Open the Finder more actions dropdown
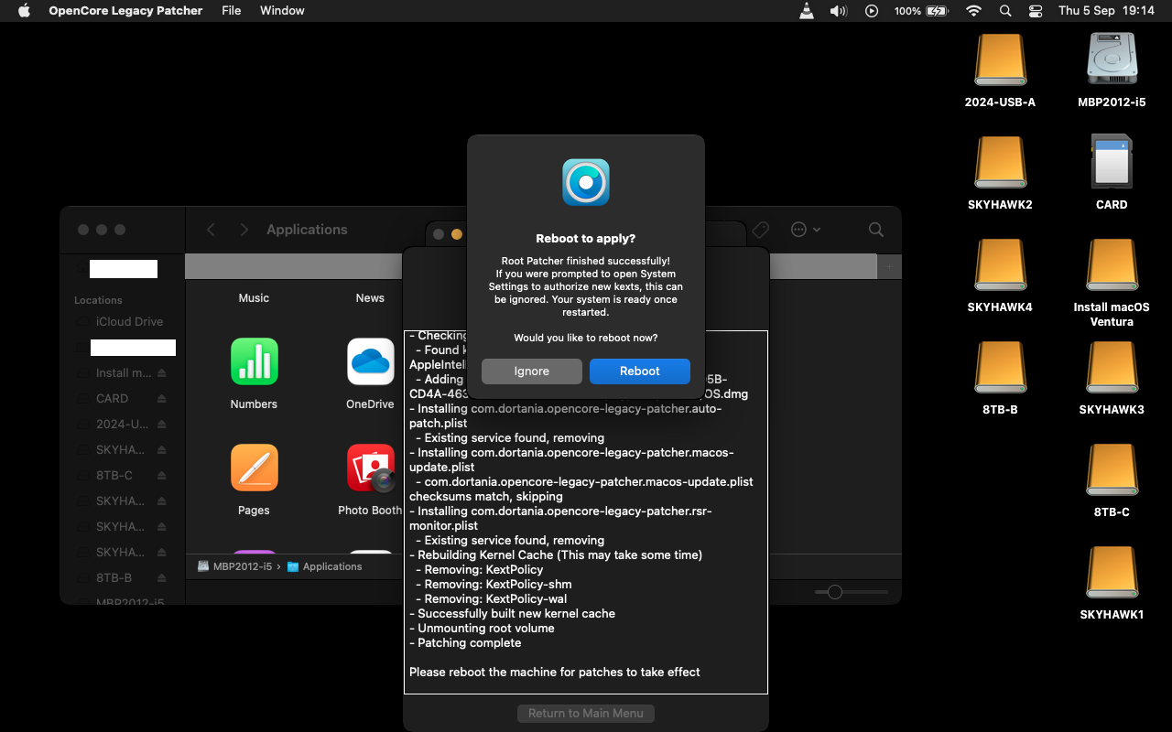 pos(805,230)
